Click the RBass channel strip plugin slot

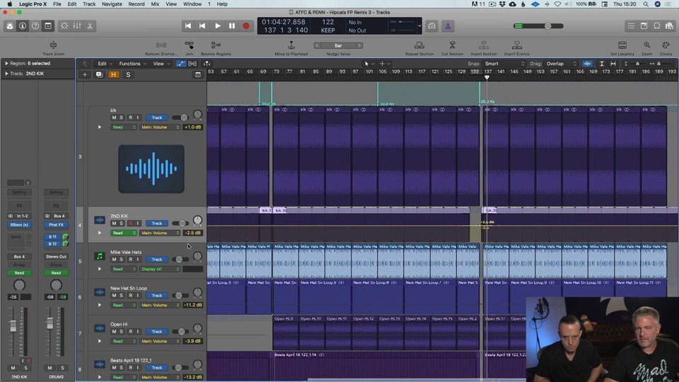pyautogui.click(x=19, y=225)
